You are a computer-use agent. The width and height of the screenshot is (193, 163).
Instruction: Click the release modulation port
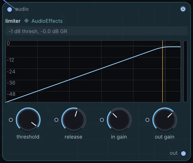(x=56, y=120)
